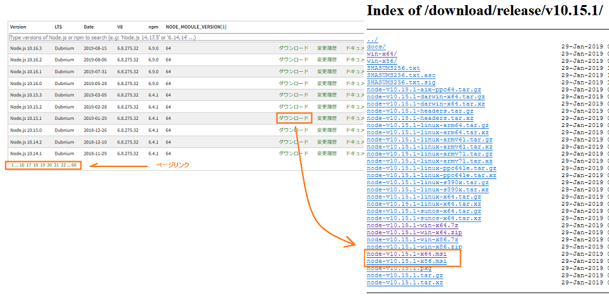Click the version search input field
The width and height of the screenshot is (609, 299).
coord(186,37)
